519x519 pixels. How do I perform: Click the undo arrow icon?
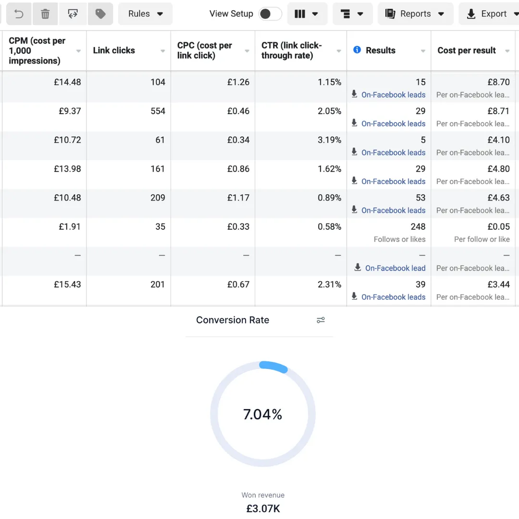(19, 14)
